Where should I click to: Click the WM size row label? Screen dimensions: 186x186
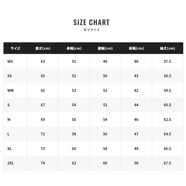point(10,91)
